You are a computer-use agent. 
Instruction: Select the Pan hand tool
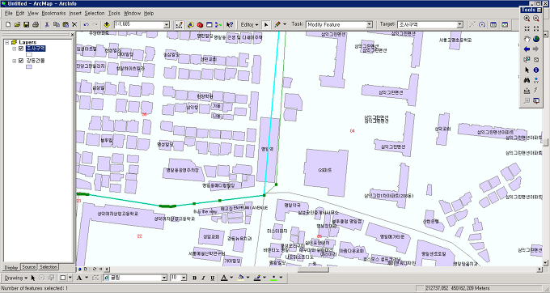point(527,39)
